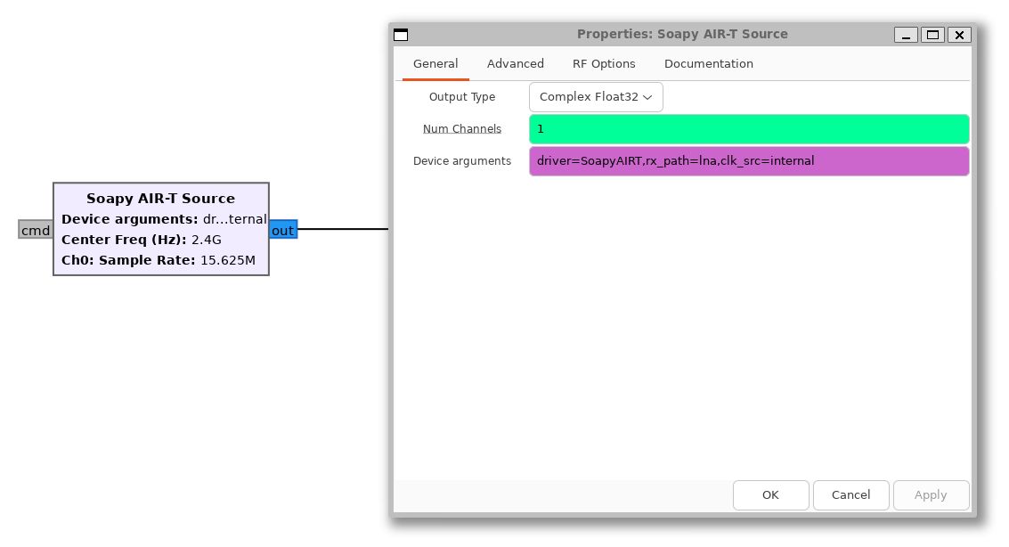The image size is (1009, 547).
Task: Click the Output Type label
Action: [462, 97]
